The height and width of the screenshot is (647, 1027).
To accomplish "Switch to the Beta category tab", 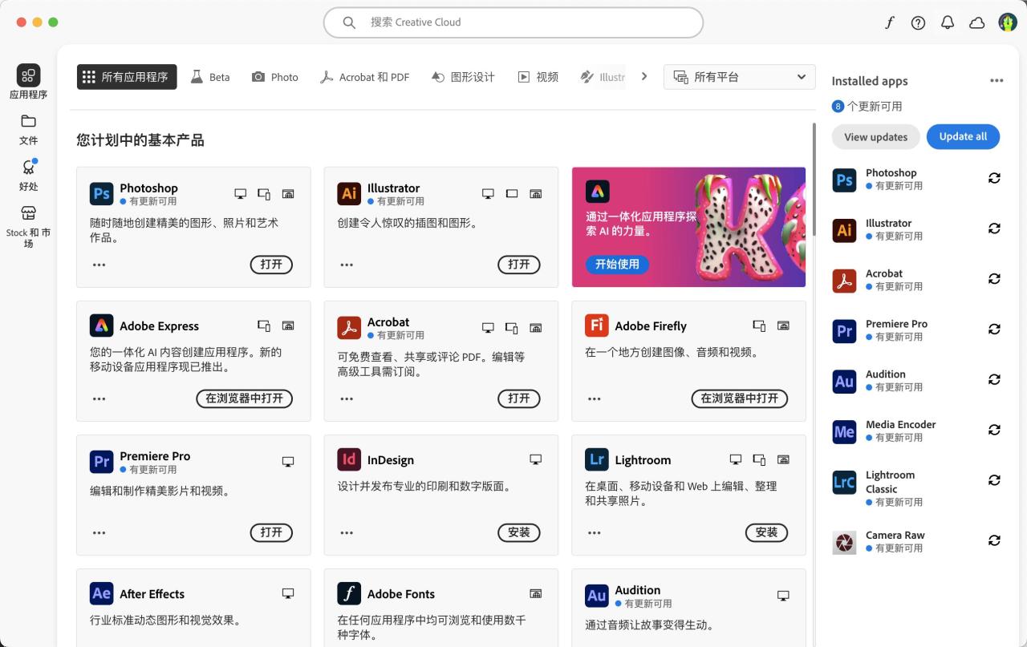I will [210, 77].
